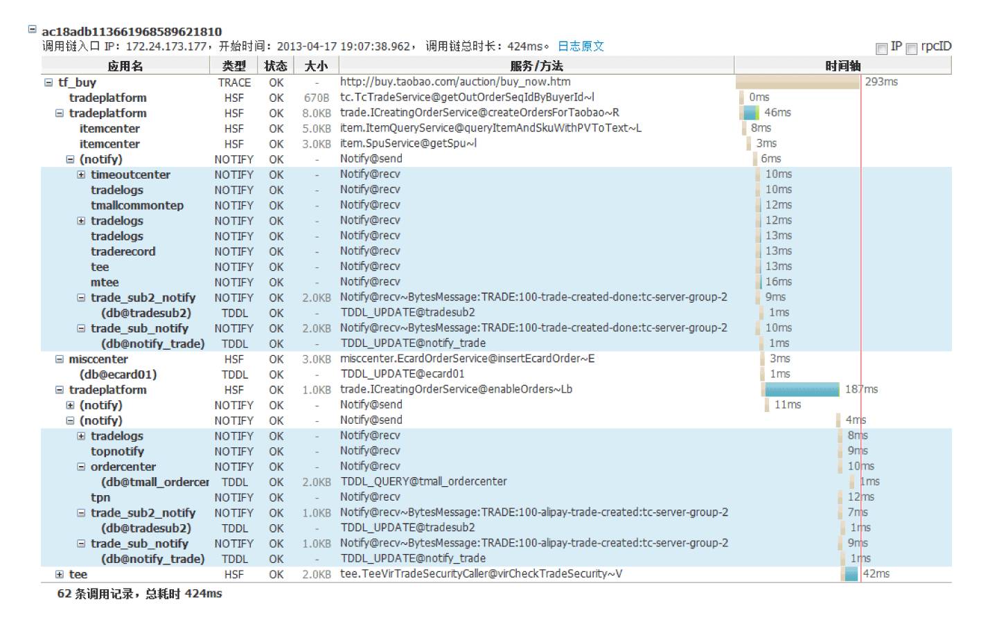The width and height of the screenshot is (981, 626).
Task: Collapse the (notify) node taking 6ms
Action: coord(70,159)
